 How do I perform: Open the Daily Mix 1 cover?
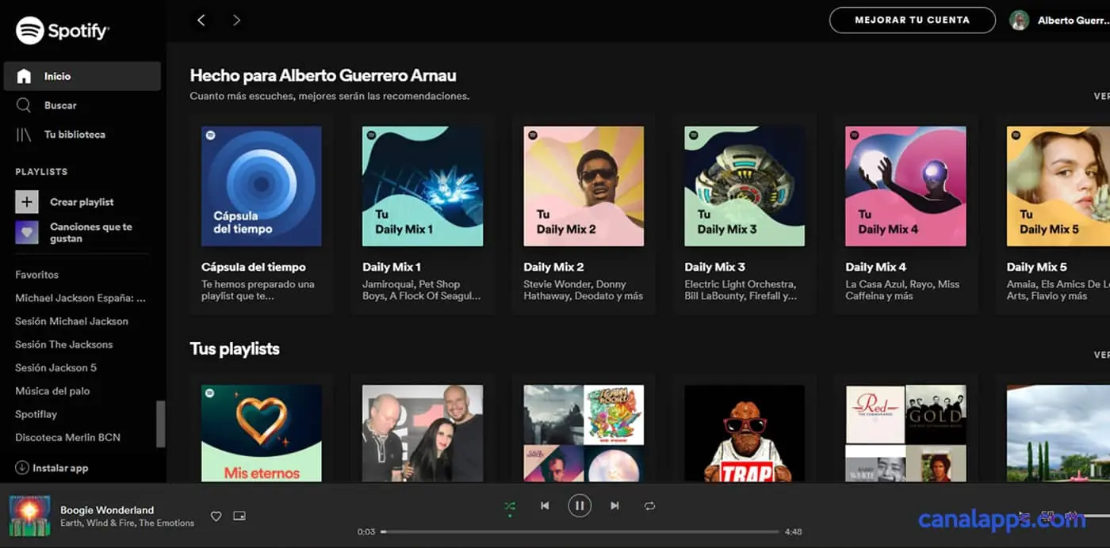pos(423,186)
